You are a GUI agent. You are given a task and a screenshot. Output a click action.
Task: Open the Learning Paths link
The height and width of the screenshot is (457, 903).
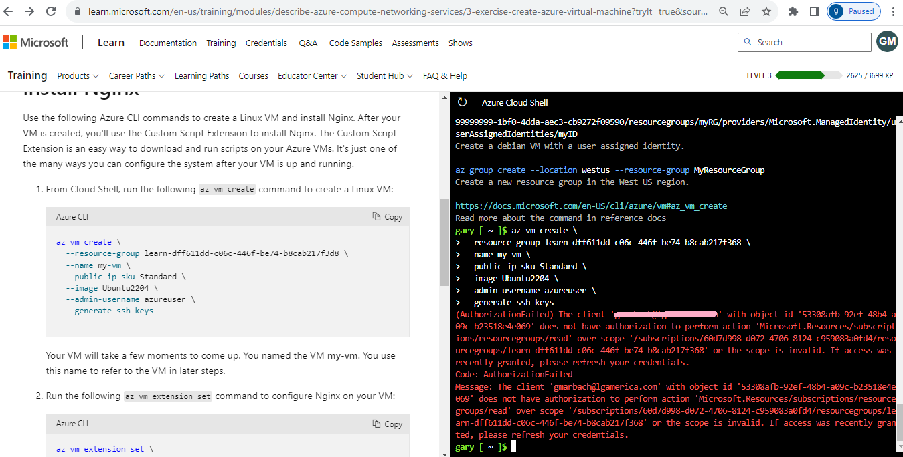201,75
